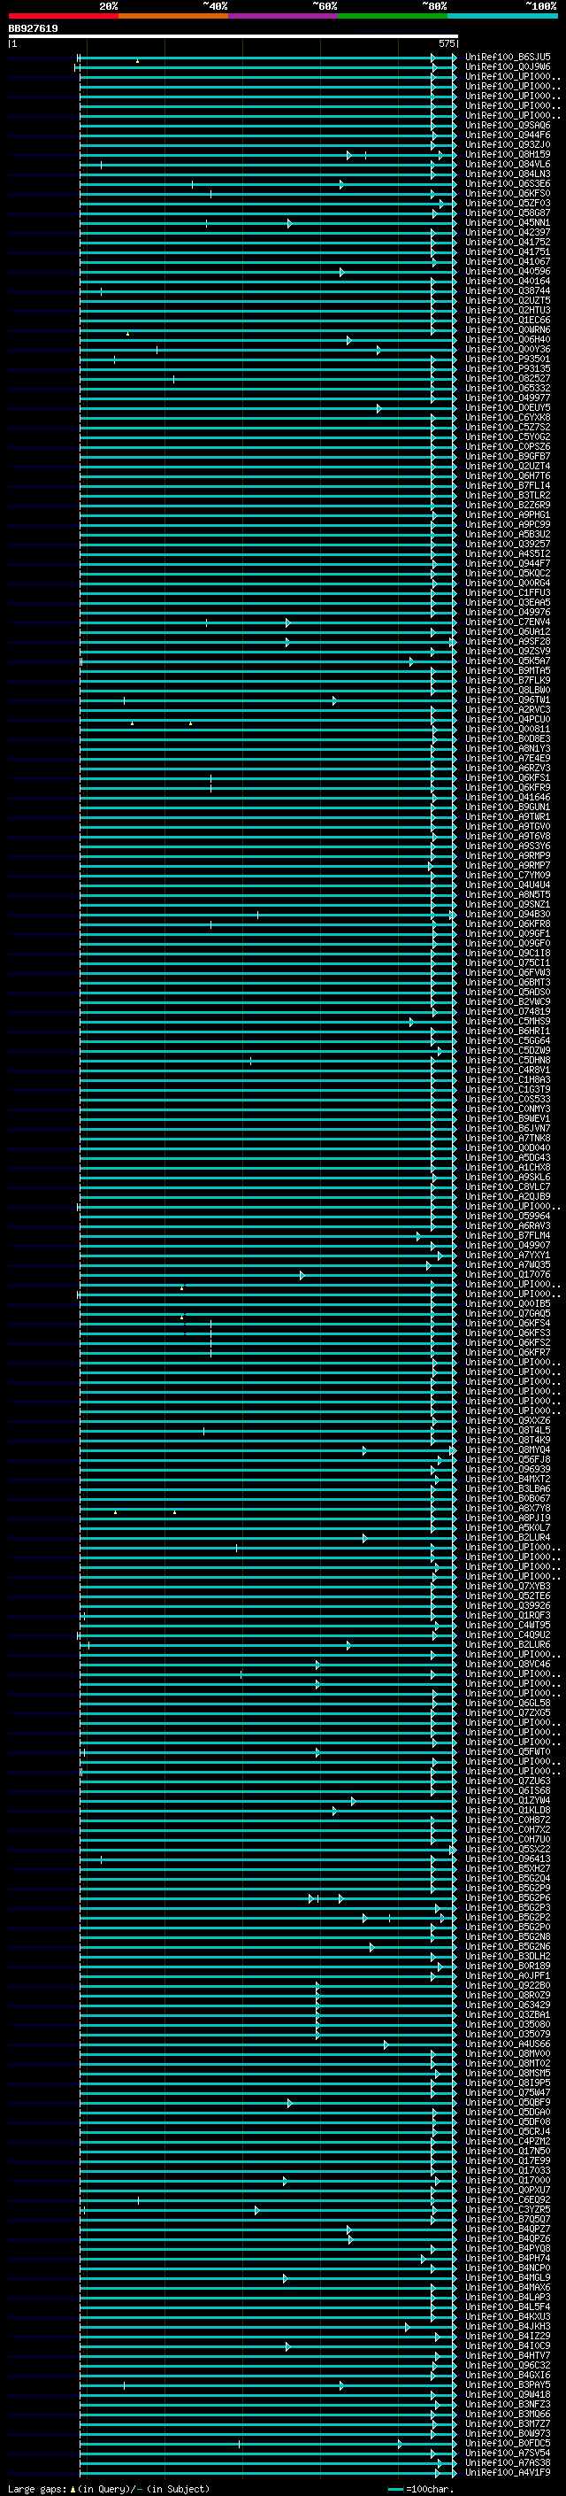The width and height of the screenshot is (566, 2496).
Task: Select label UniRef100_Q8MYQ4
Action: click(x=508, y=1449)
